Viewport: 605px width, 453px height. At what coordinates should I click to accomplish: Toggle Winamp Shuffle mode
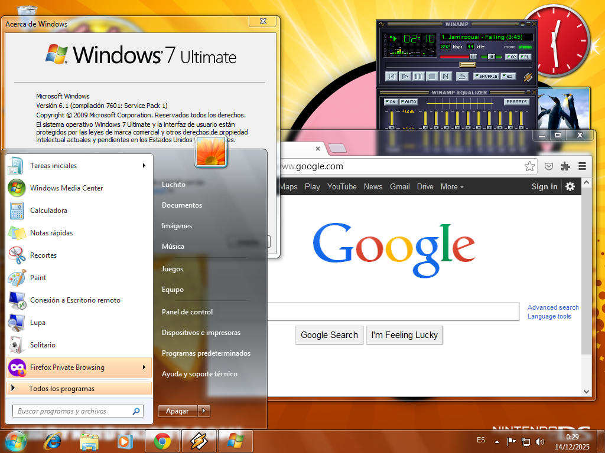tap(487, 76)
